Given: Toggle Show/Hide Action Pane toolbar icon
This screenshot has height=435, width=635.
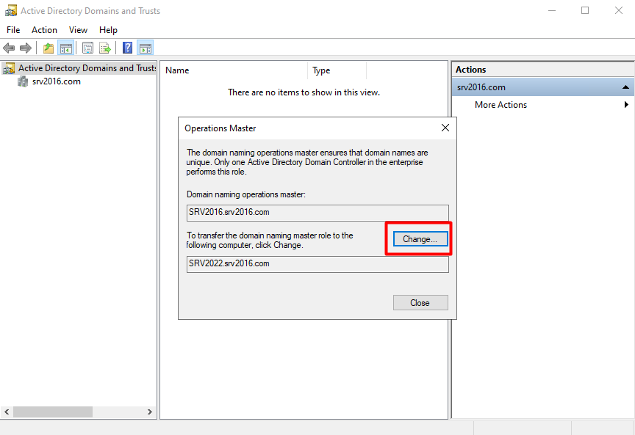Looking at the screenshot, I should [145, 48].
